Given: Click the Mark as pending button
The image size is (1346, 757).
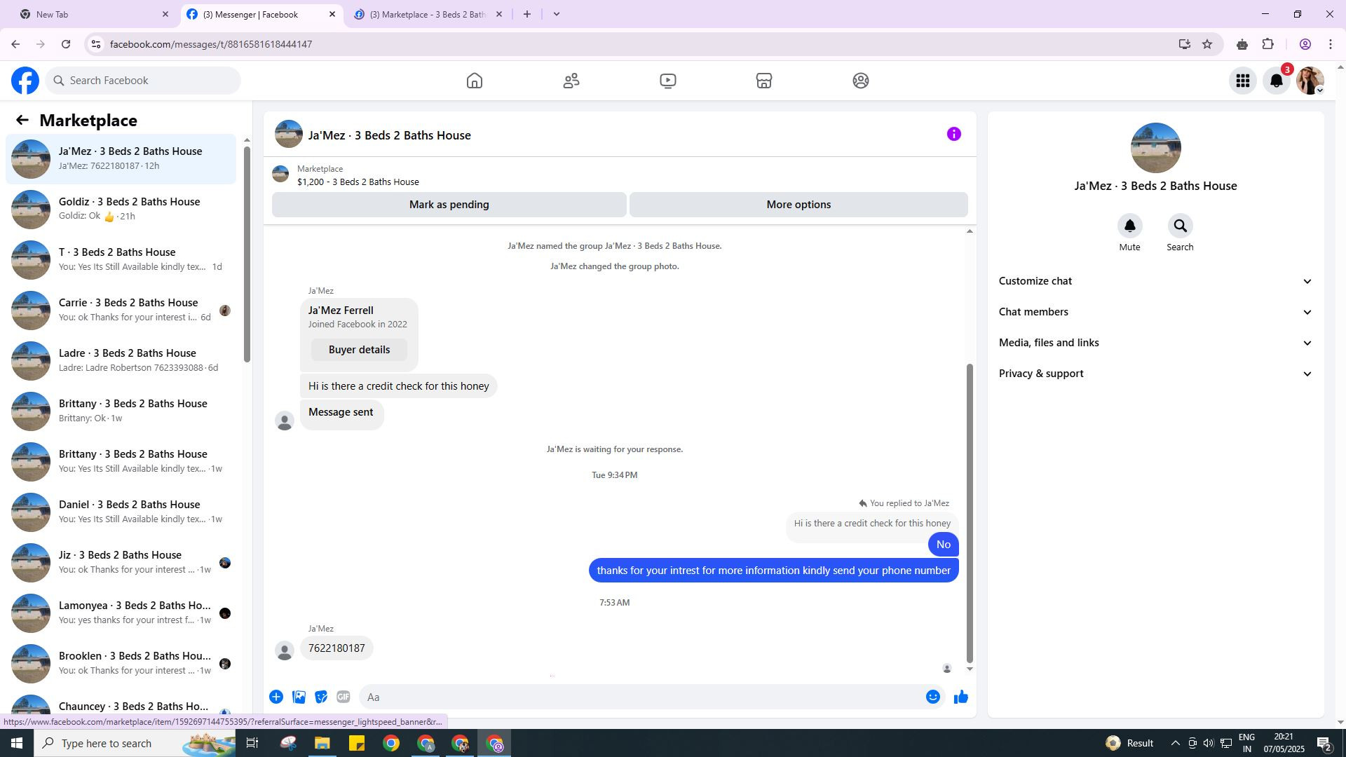Looking at the screenshot, I should click(449, 205).
